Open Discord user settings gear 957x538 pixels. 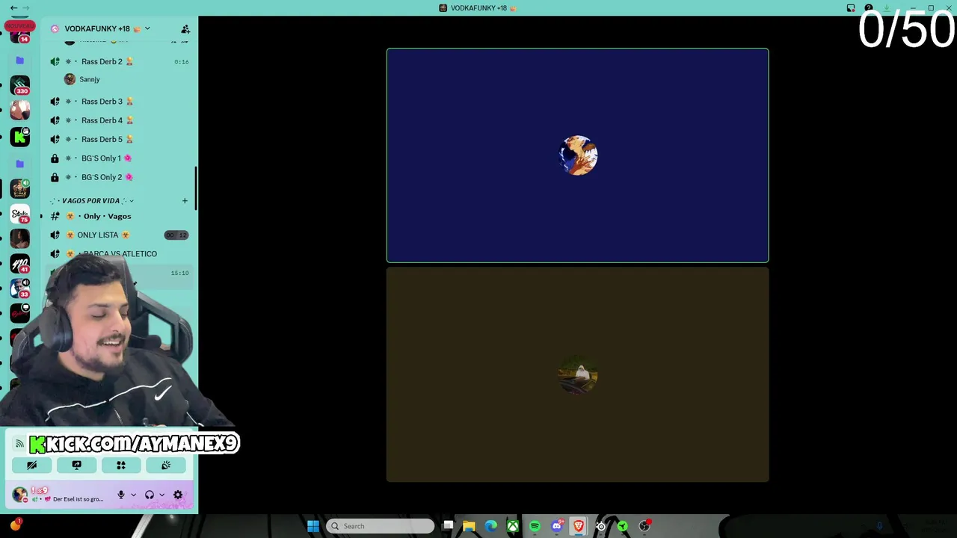(x=178, y=495)
